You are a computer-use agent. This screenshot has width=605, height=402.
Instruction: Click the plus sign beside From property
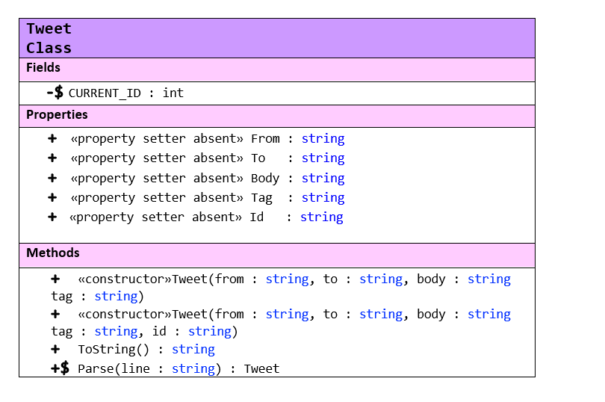coord(52,138)
